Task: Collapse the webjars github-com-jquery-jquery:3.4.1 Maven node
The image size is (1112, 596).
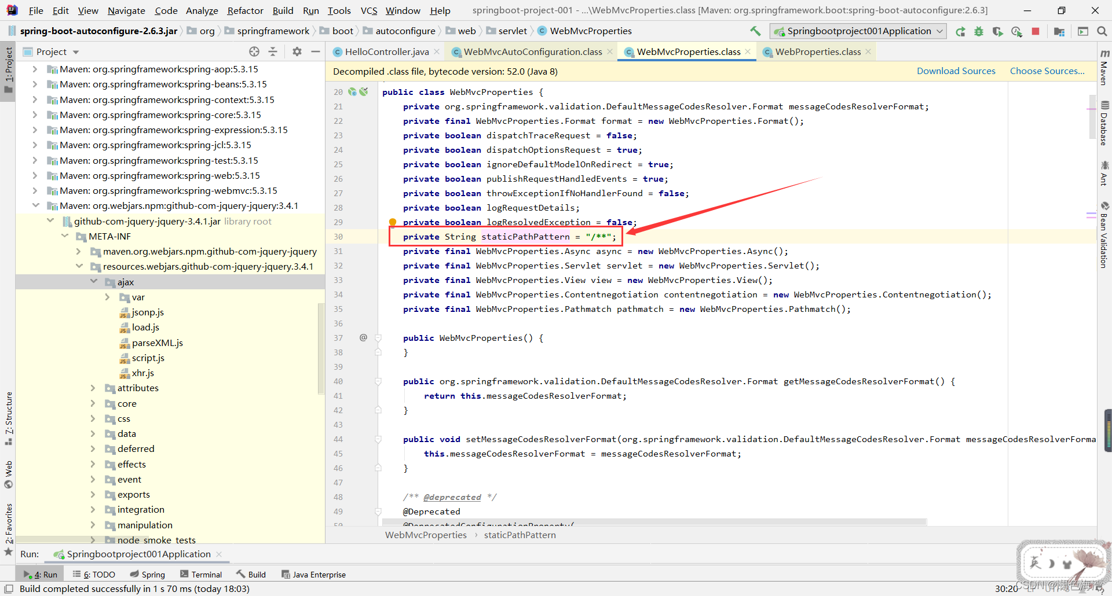Action: (35, 205)
